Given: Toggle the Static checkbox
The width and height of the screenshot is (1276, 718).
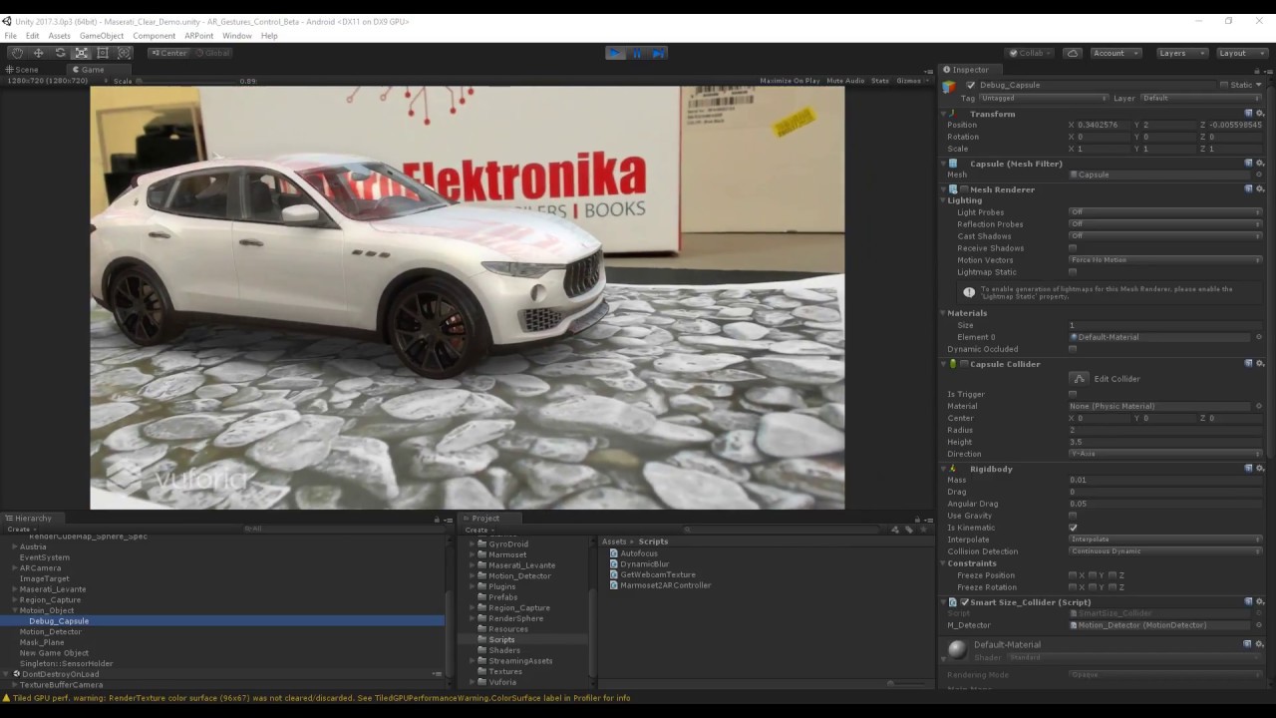Looking at the screenshot, I should (x=1224, y=85).
